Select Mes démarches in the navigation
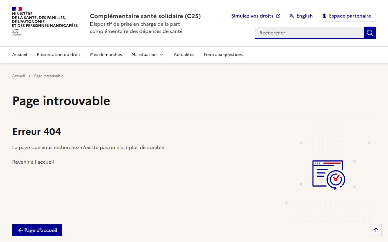The width and height of the screenshot is (388, 242). coord(106,54)
